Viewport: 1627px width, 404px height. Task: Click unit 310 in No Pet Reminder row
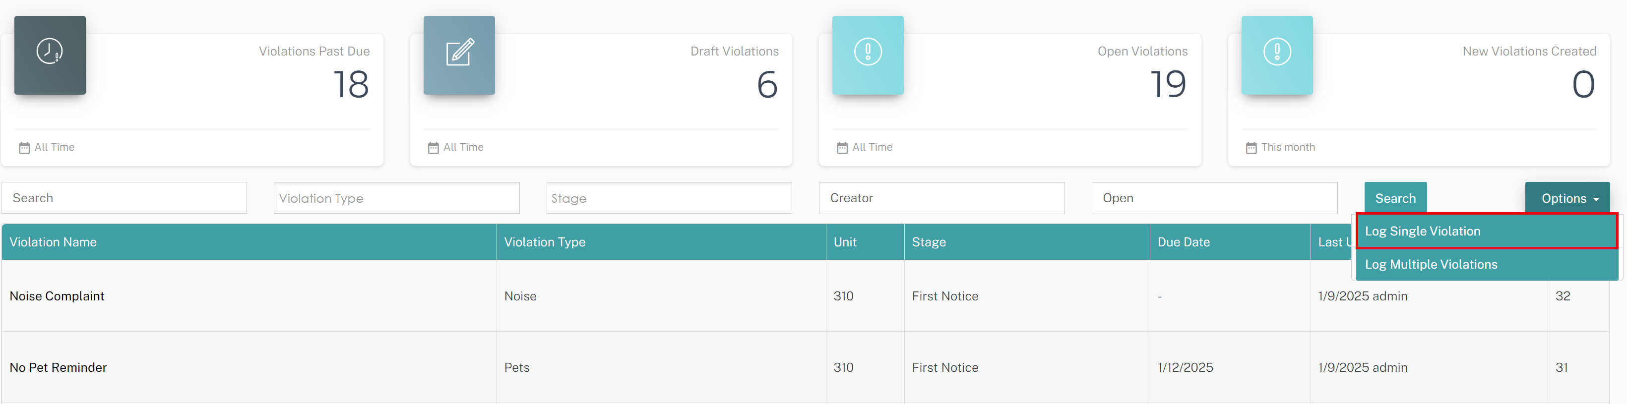coord(843,367)
